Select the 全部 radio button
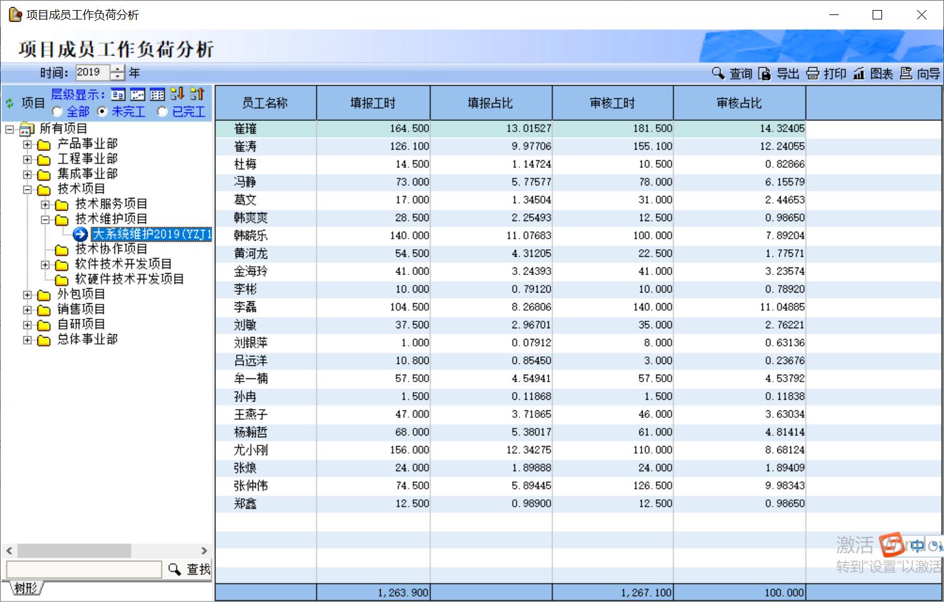This screenshot has height=602, width=944. (58, 112)
